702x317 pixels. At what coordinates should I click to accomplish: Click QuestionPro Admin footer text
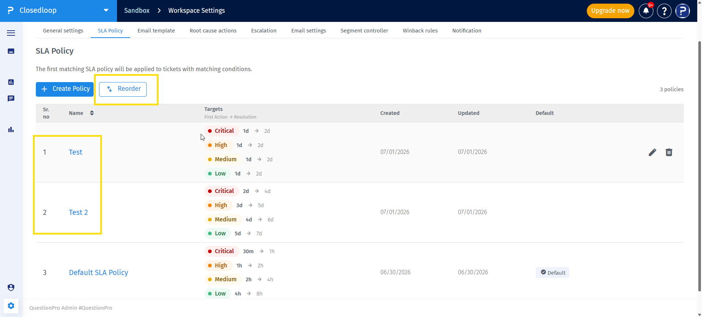71,308
